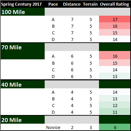Click the rating 11 cell in 40 Mile

(x=115, y=112)
